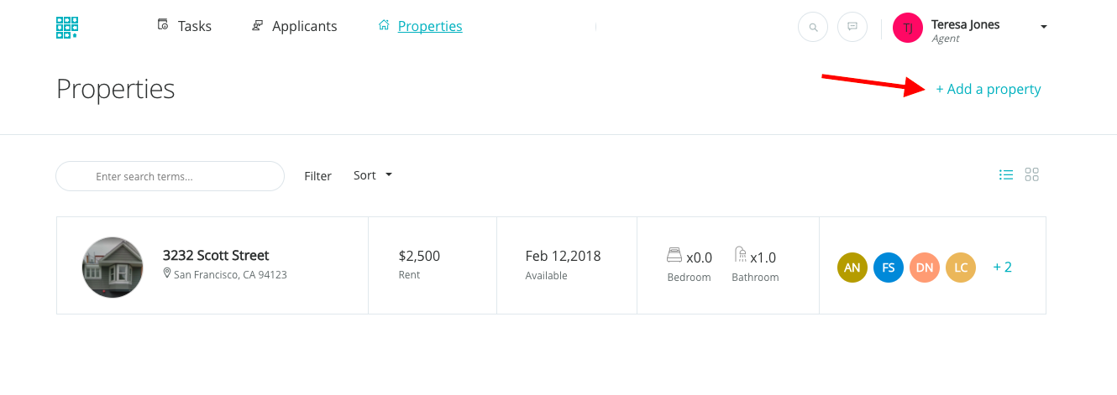Click the FS applicant avatar
Viewport: 1117px width, 395px height.
pyautogui.click(x=889, y=268)
